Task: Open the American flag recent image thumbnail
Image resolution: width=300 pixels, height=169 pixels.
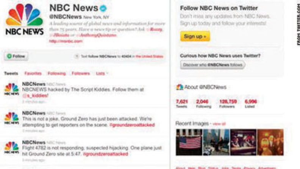Action: point(189,142)
